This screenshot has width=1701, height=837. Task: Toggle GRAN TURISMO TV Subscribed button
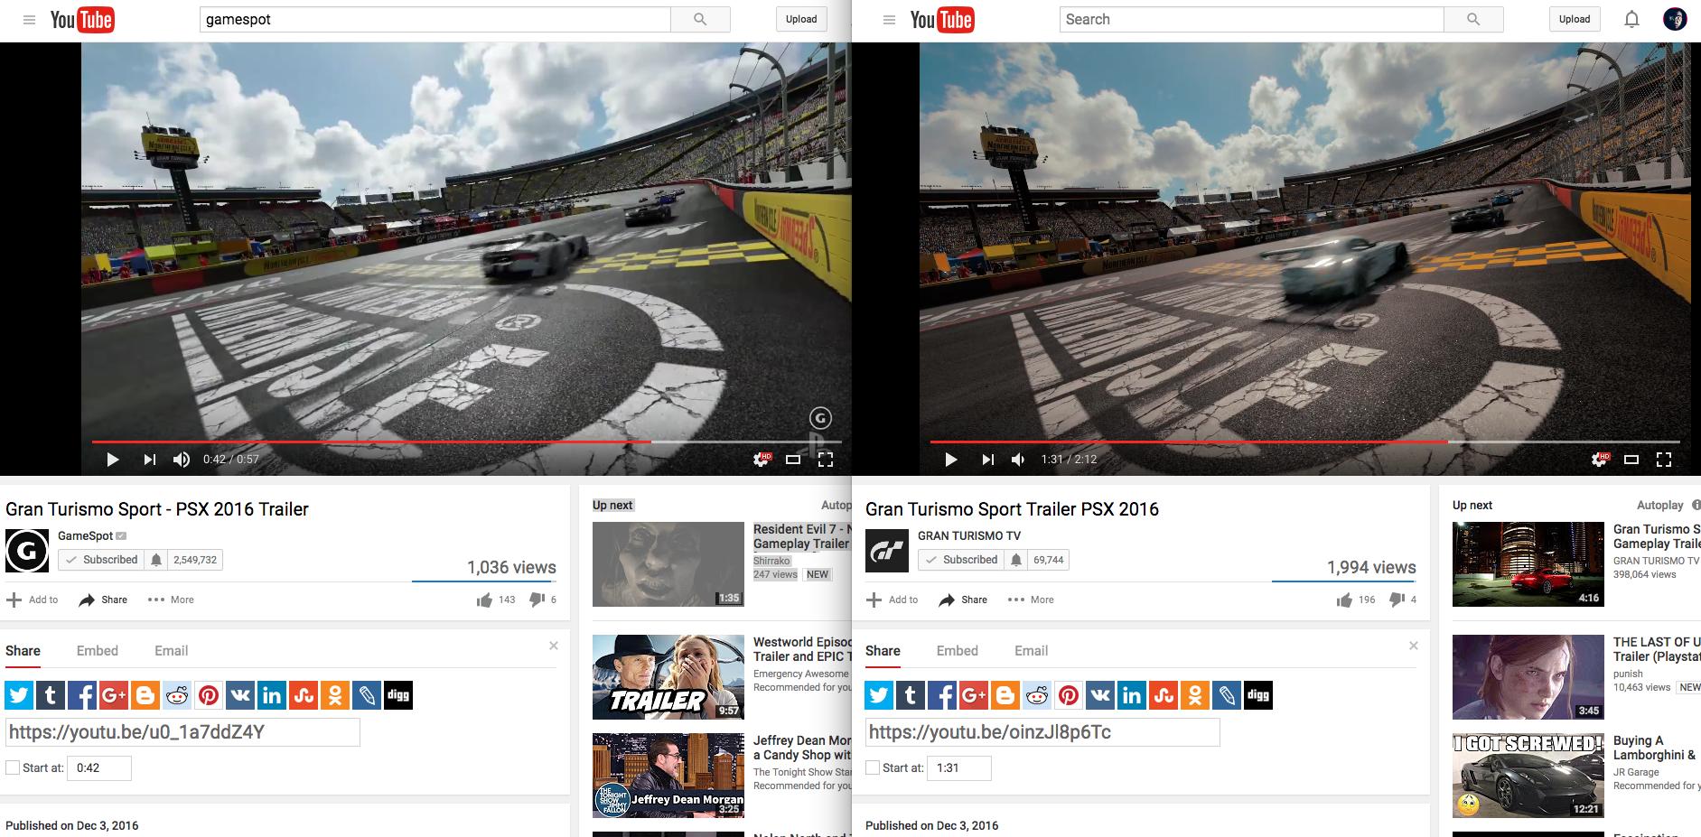tap(961, 560)
